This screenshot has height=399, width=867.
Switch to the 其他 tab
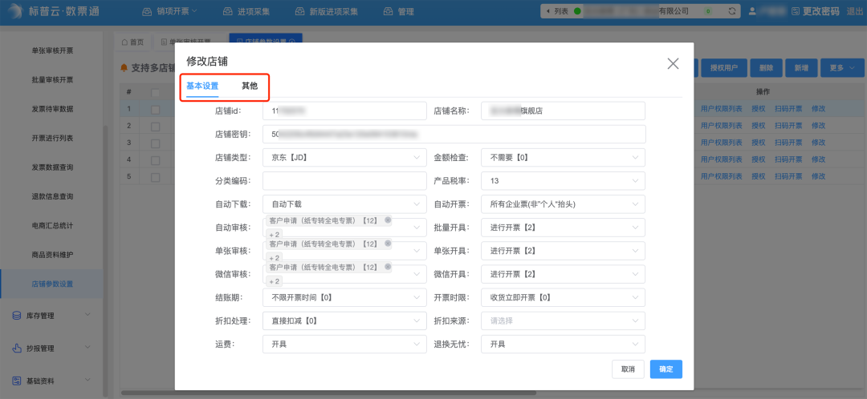[250, 86]
